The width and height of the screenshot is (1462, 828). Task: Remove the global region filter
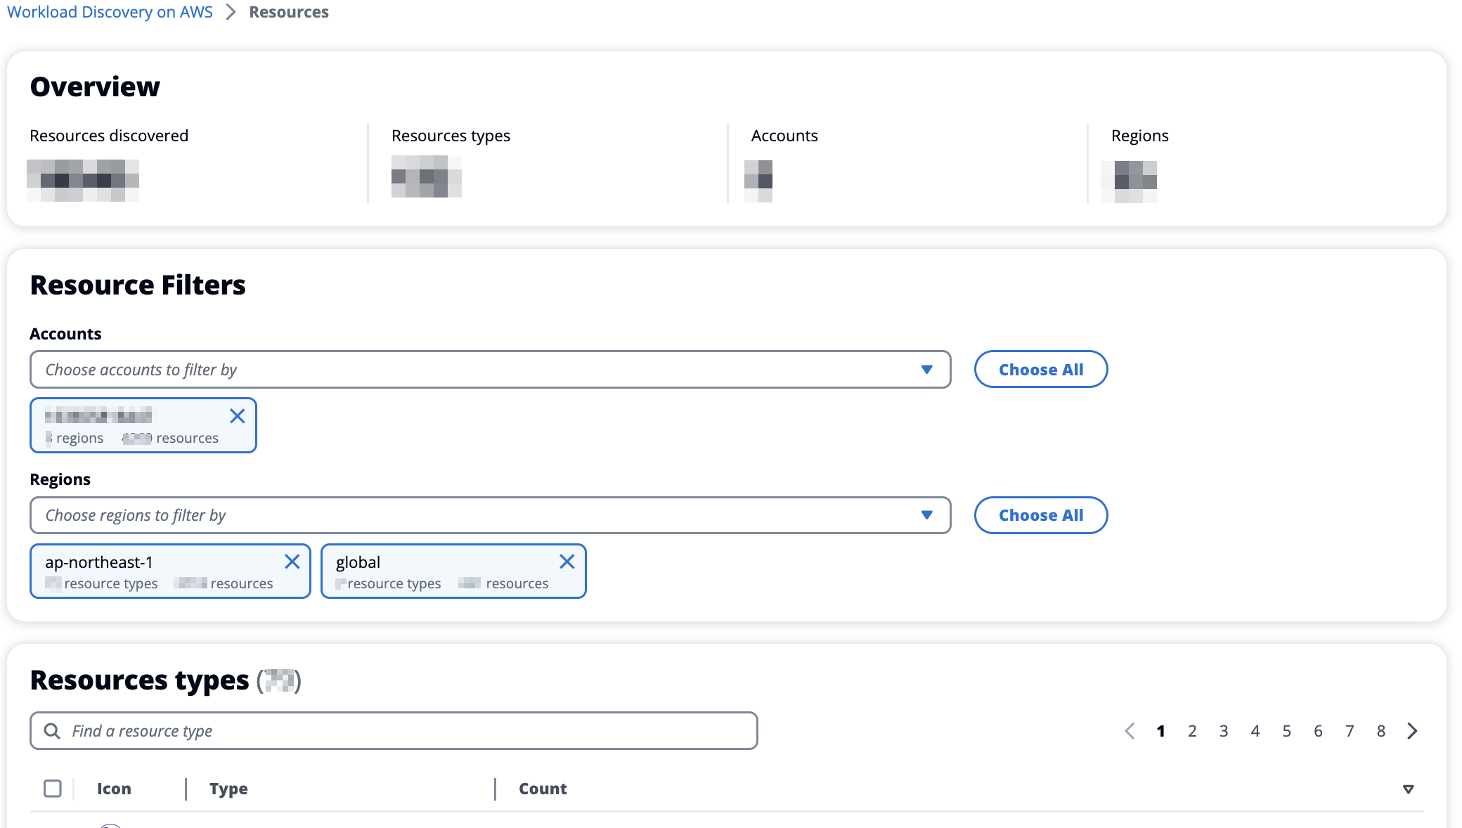(x=567, y=562)
